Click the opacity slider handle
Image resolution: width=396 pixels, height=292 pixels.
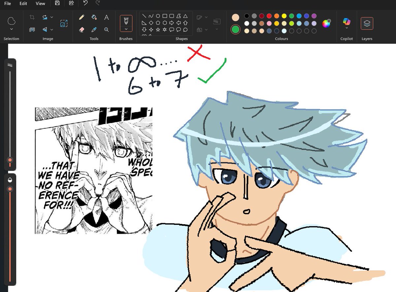tap(10, 189)
